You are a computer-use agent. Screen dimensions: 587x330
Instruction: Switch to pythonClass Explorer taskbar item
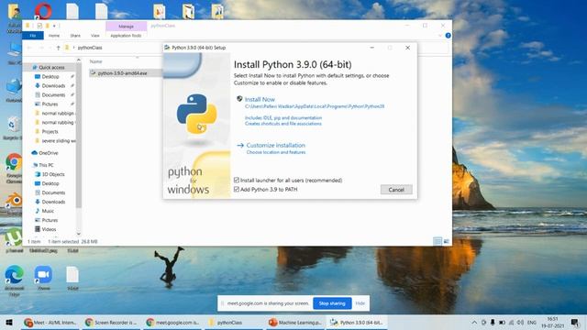(233, 322)
